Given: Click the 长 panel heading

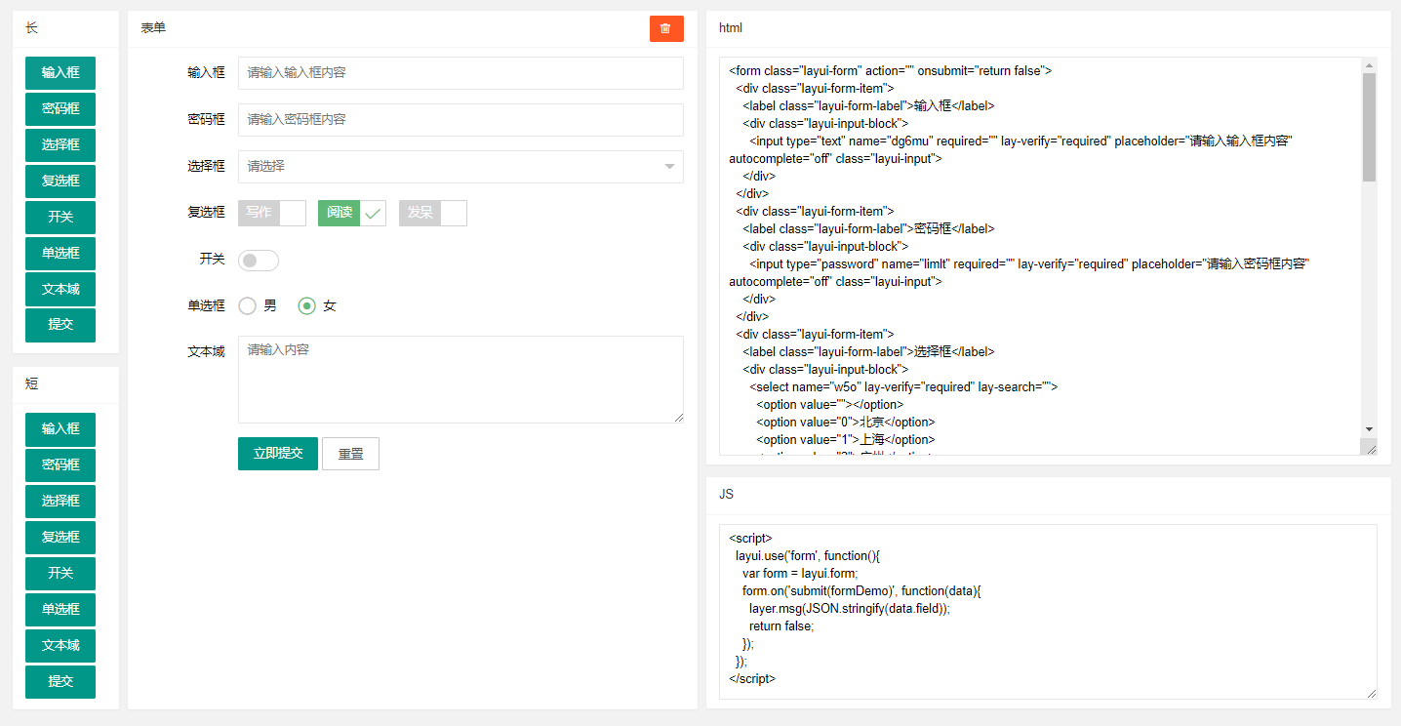Looking at the screenshot, I should (31, 28).
